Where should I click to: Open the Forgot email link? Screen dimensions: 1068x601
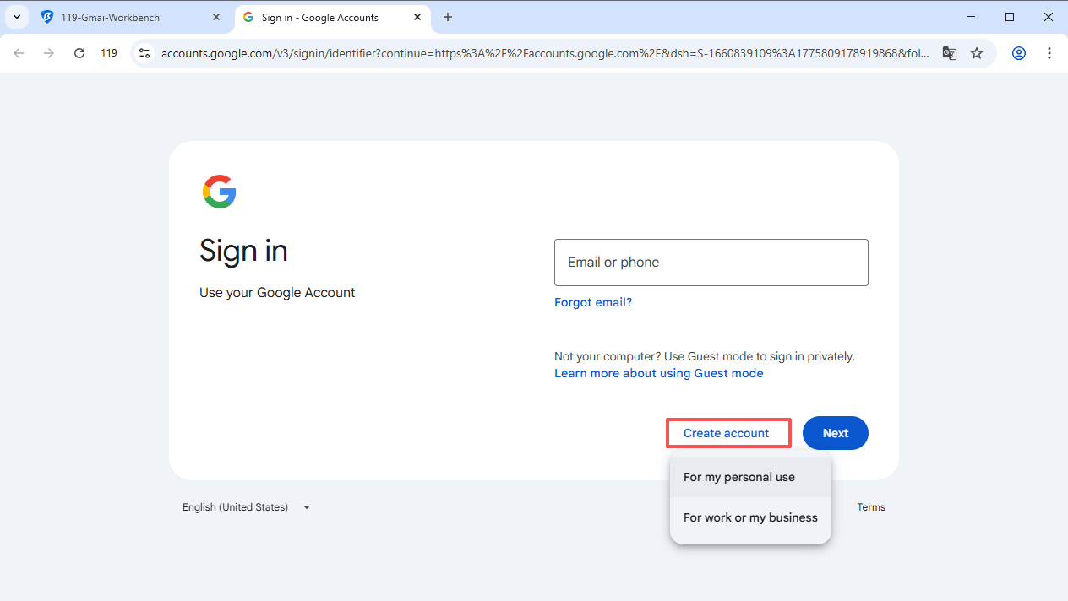coord(592,301)
